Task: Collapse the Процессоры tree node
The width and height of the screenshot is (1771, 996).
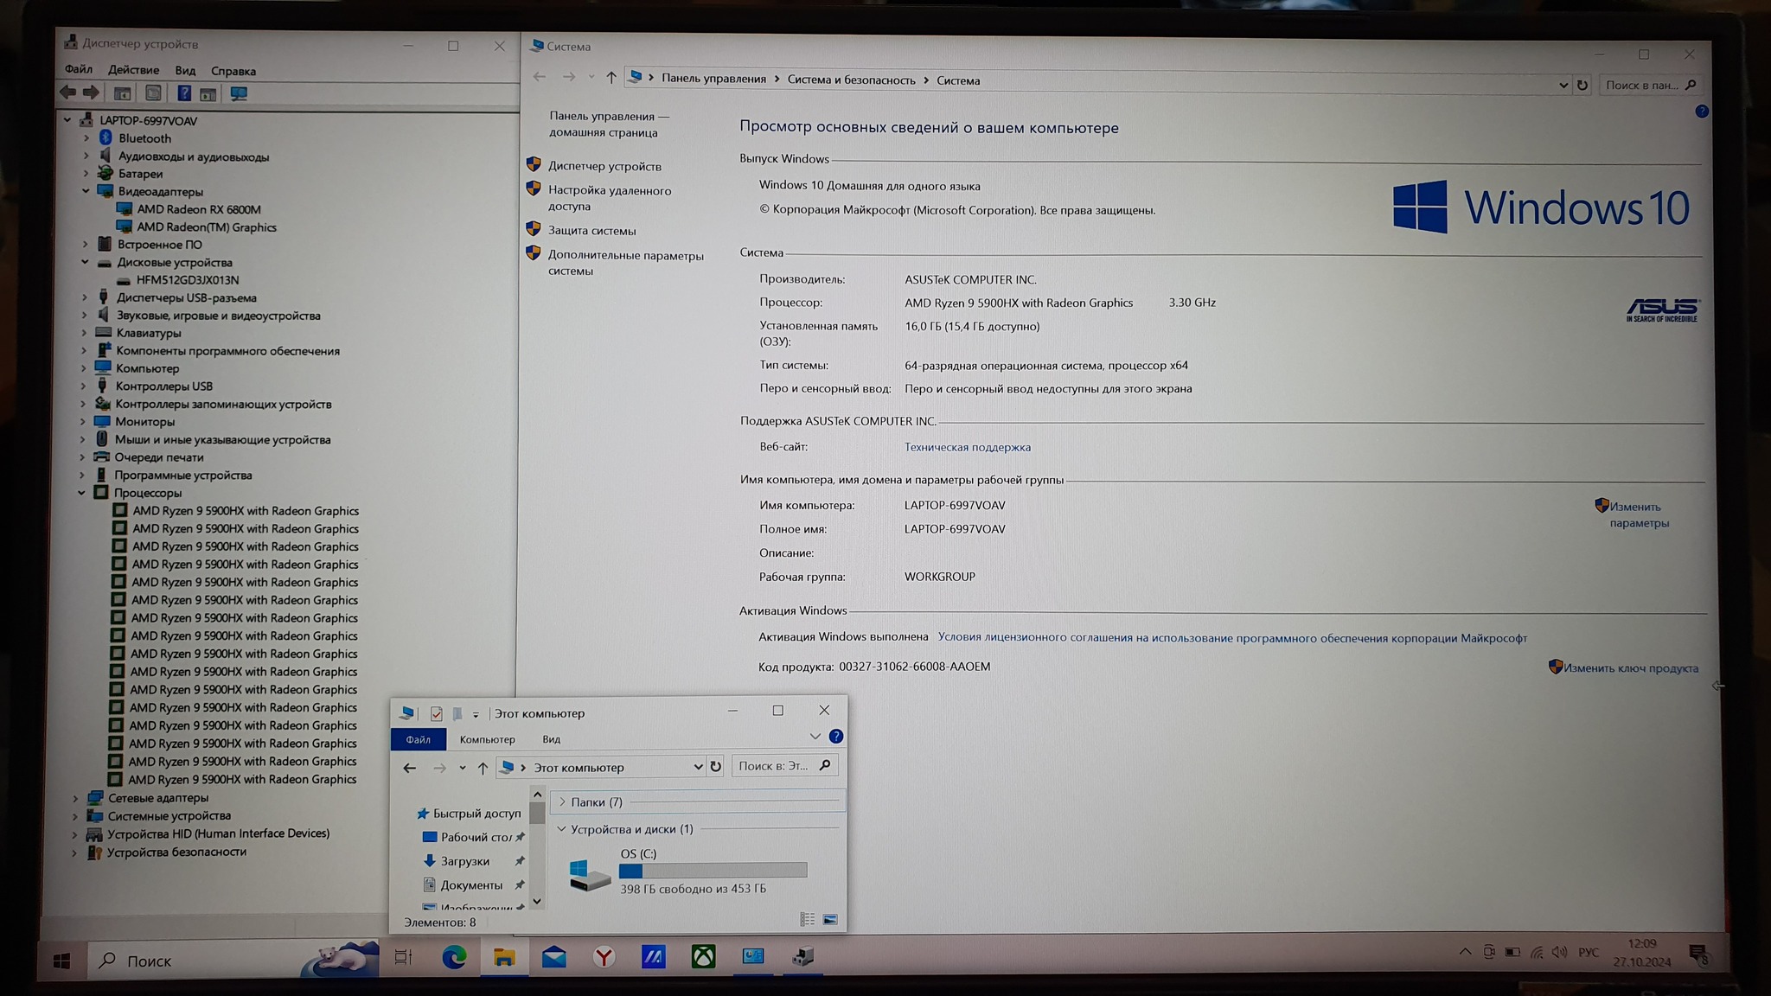Action: tap(82, 493)
